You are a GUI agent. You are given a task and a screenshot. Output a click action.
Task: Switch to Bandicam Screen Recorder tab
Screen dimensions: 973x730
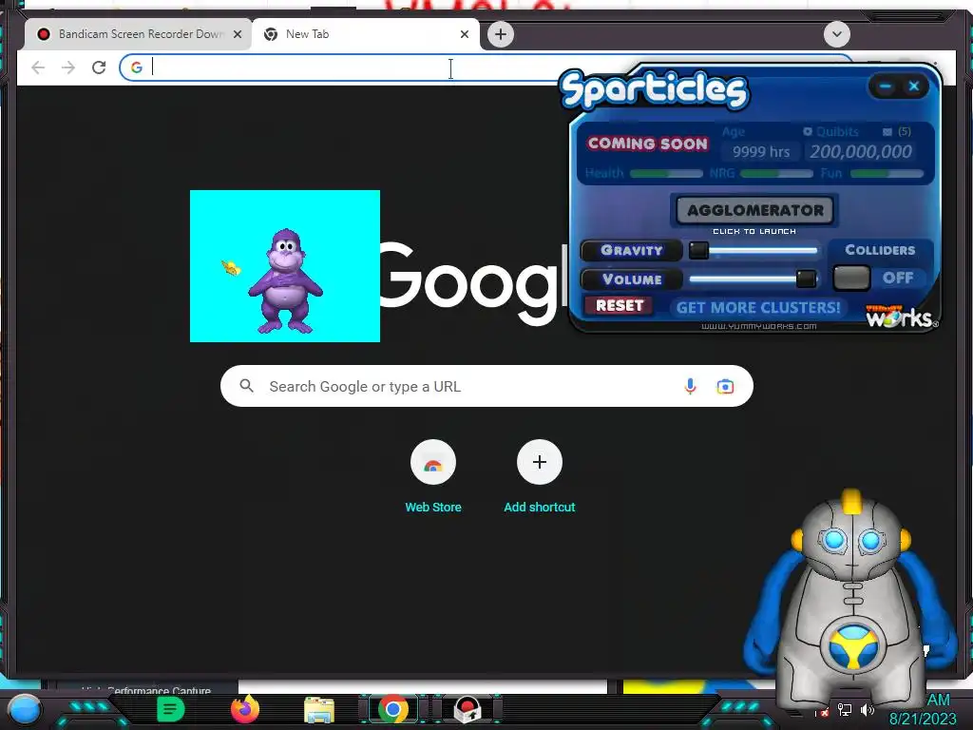[138, 34]
